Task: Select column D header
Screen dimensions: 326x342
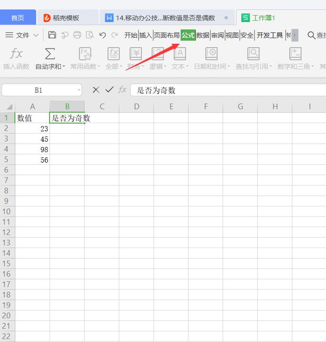Action: tap(136, 107)
